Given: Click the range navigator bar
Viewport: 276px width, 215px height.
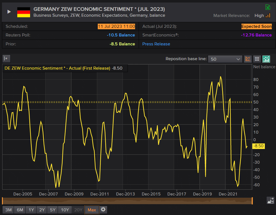Looking at the screenshot, I should 127,201.
